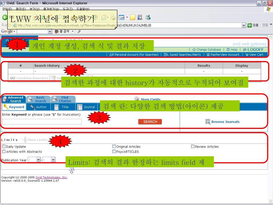Viewport: 273px width, 205px height.
Task: Enable the Articles with Abstracts limit
Action: click(x=4, y=152)
